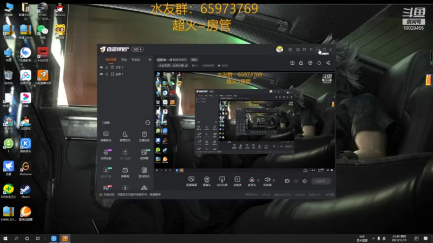Screen dimensions: 433x243
Task: Select the 文本 1 source row
Action: (x=126, y=67)
